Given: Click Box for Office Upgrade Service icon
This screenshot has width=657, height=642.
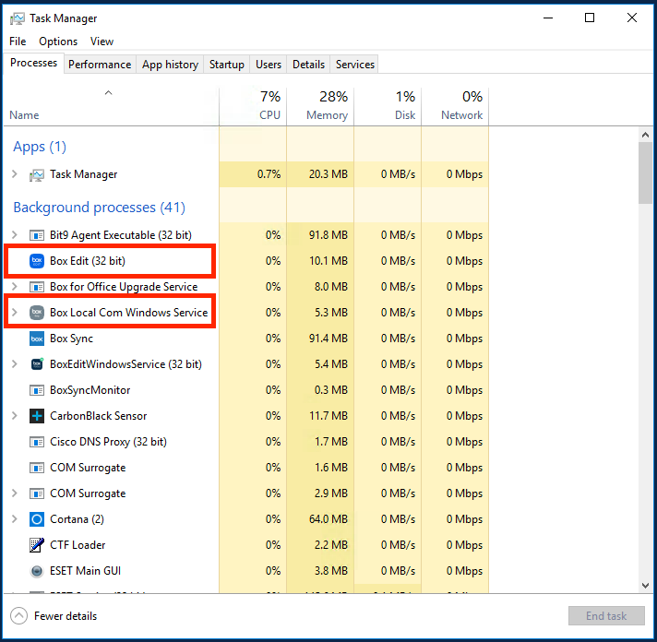Looking at the screenshot, I should [37, 287].
